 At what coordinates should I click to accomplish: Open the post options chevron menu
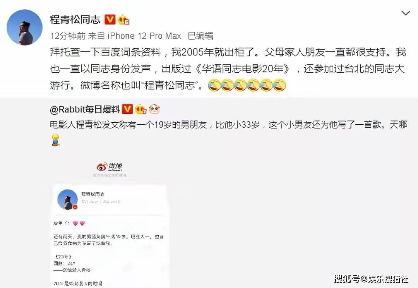[406, 13]
